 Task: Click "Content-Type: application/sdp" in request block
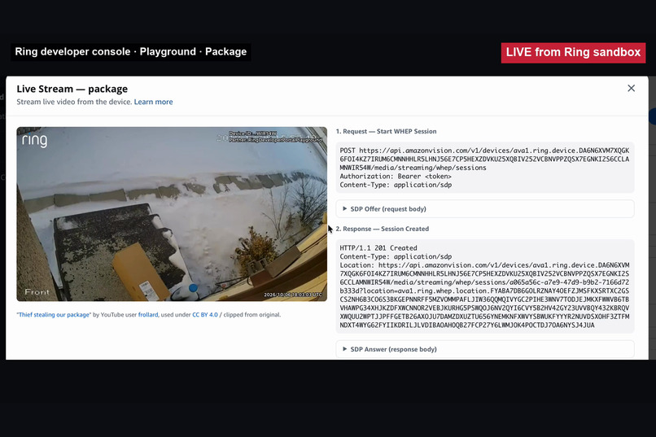[x=396, y=185]
